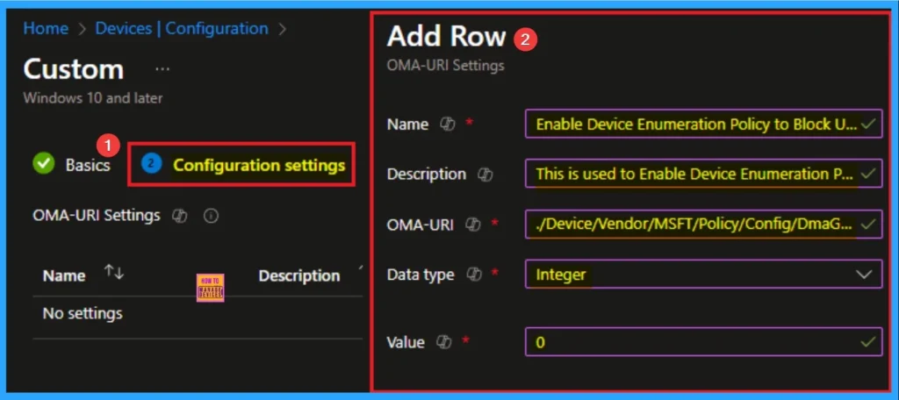Click the Value field containing 0
This screenshot has height=400, width=899.
(x=694, y=342)
